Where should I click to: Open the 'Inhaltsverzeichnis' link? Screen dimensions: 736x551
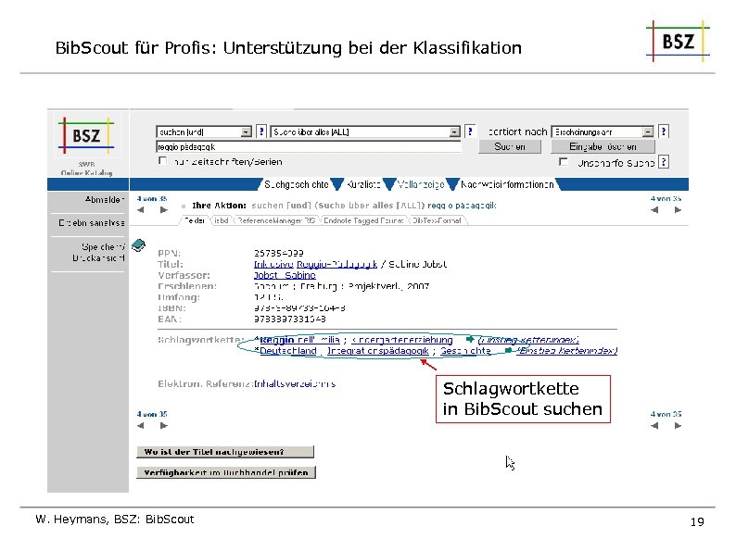(x=295, y=384)
